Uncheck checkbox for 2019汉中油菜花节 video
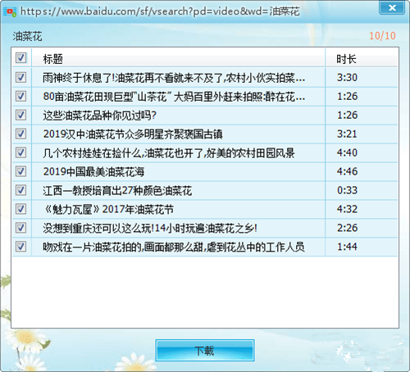 click(20, 134)
